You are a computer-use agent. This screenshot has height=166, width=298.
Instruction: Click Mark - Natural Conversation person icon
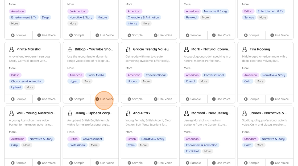point(187,49)
